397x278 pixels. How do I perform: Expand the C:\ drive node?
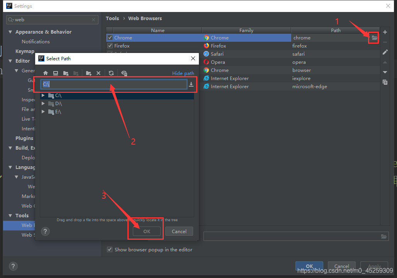43,96
